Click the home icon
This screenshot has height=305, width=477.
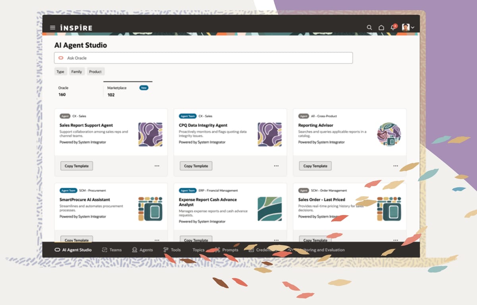(x=381, y=27)
